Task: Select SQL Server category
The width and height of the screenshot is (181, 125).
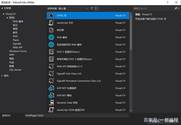Action: 15,70
